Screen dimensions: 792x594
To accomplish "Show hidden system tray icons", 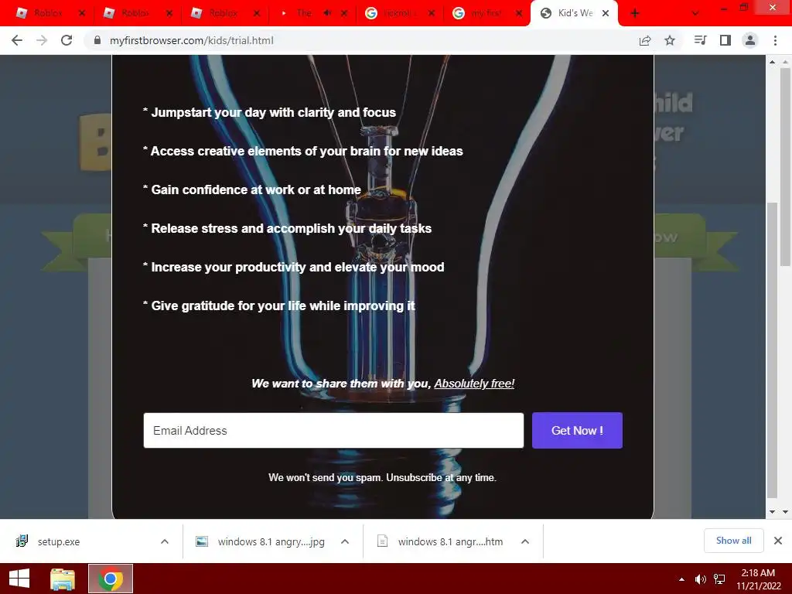I will 682,579.
